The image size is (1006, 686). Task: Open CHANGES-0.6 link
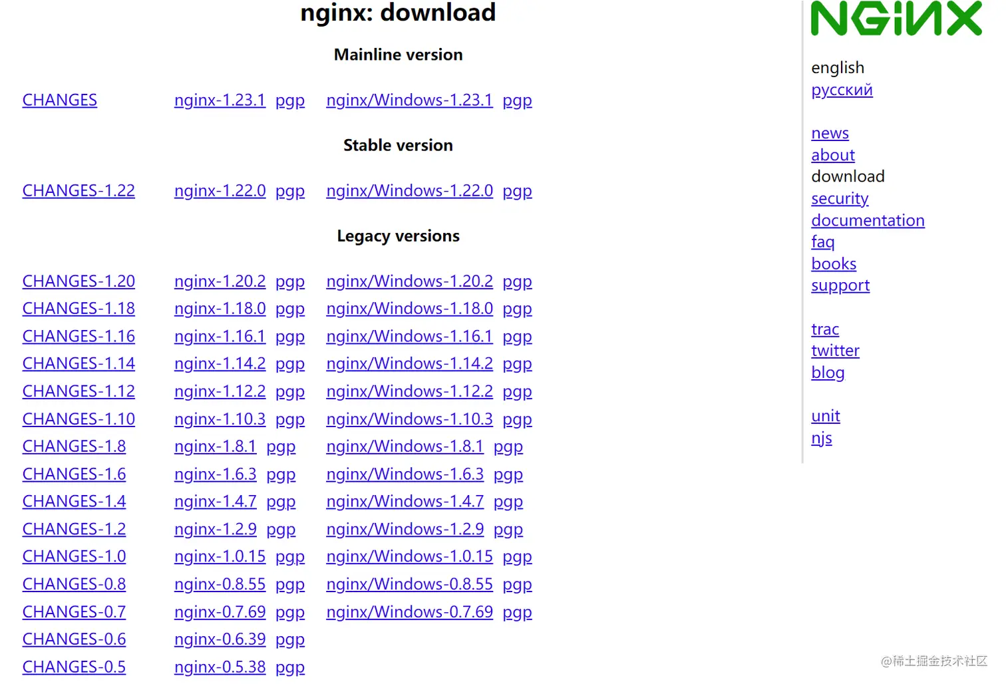pos(74,639)
